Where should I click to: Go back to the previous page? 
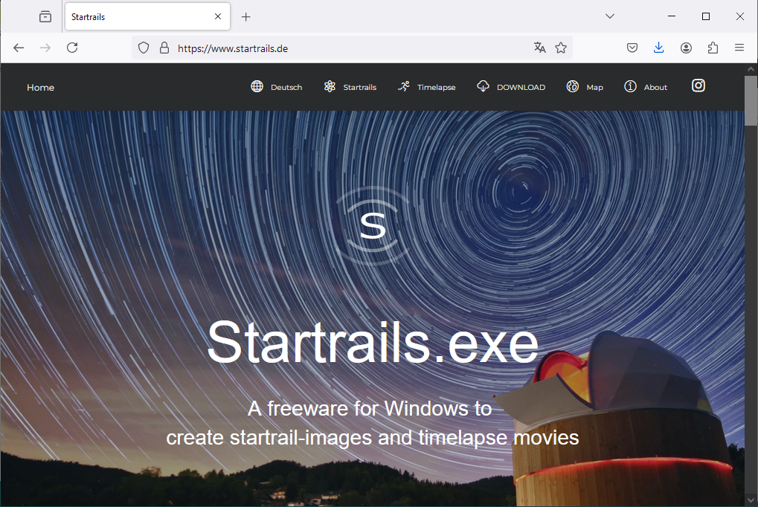pos(19,48)
